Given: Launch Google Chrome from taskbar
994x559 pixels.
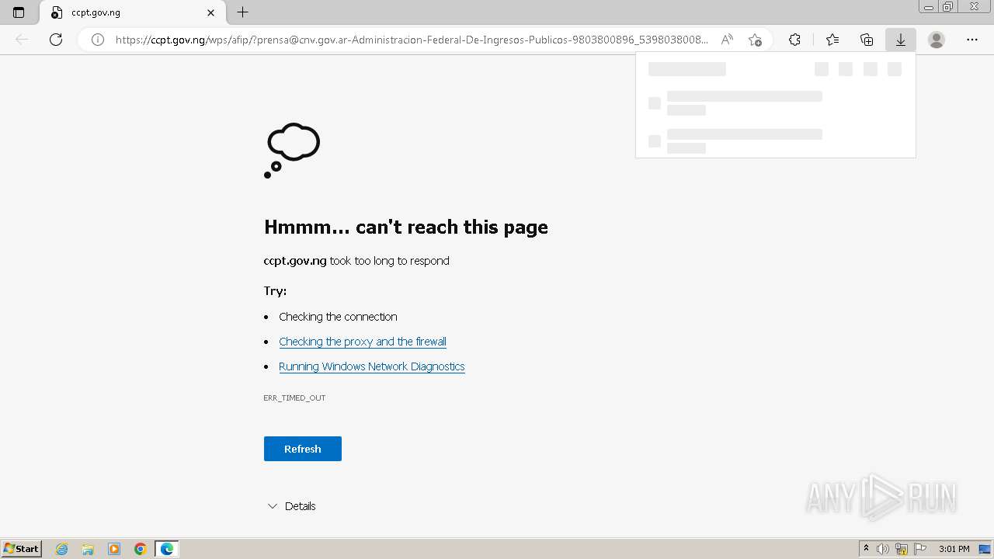Looking at the screenshot, I should 141,549.
